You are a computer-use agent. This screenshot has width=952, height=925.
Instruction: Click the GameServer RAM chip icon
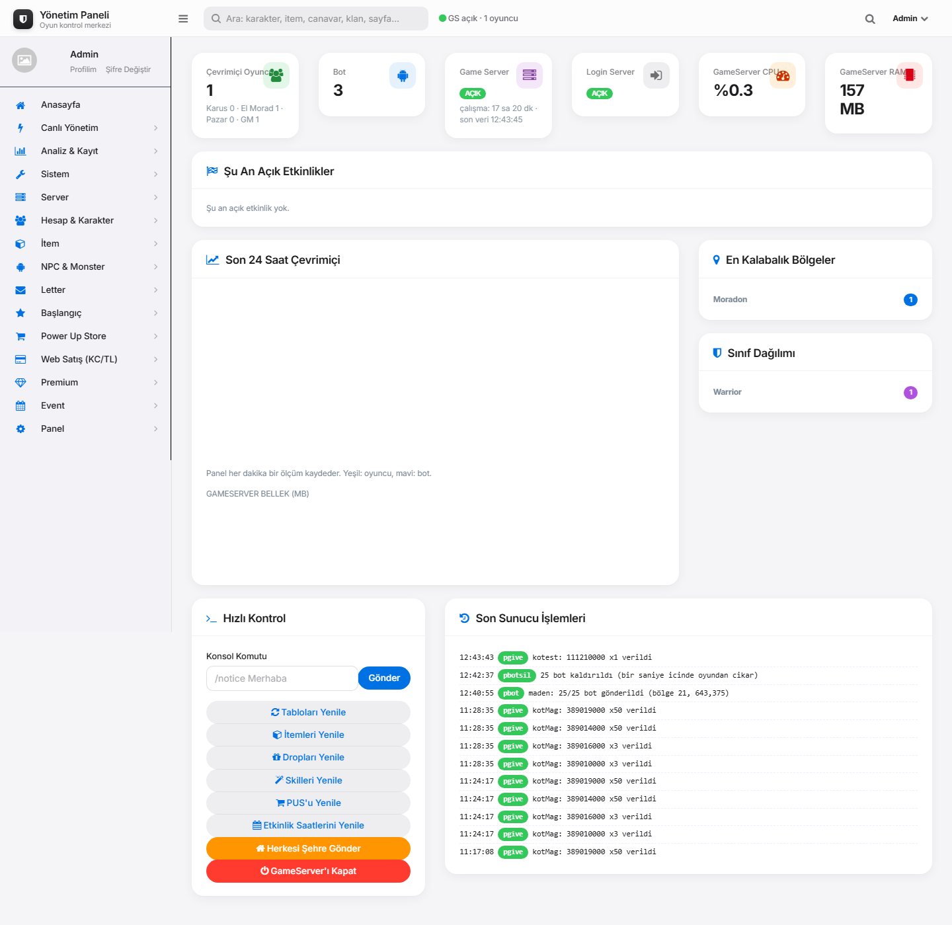910,75
